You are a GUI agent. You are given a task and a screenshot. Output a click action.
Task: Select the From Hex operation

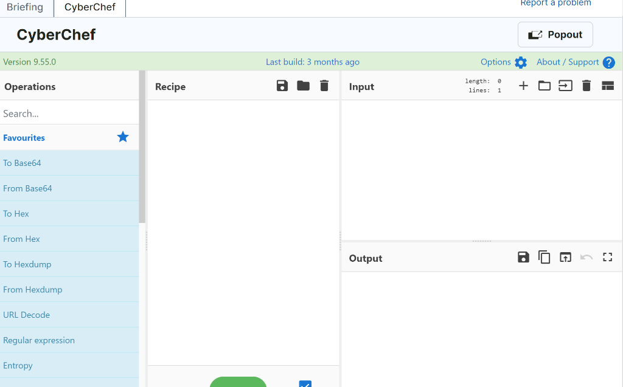(x=69, y=239)
